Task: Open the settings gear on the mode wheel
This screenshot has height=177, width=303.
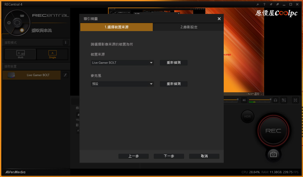Action: pos(9,23)
